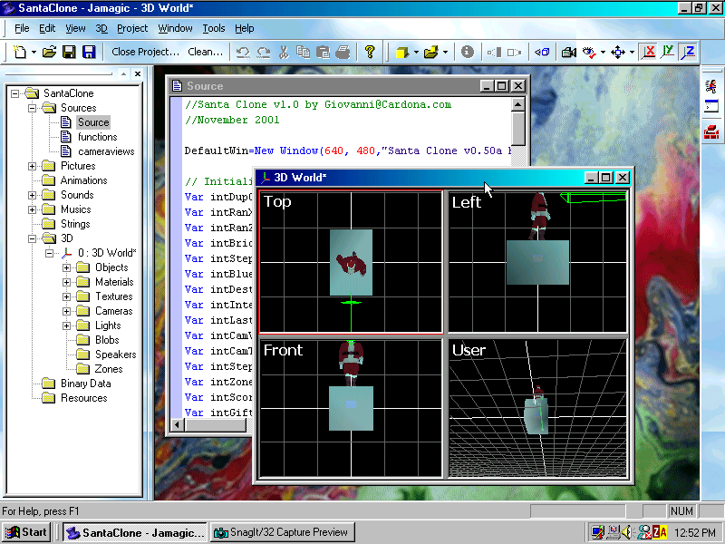The image size is (725, 544).
Task: Expand the Materials folder node
Action: coord(66,282)
